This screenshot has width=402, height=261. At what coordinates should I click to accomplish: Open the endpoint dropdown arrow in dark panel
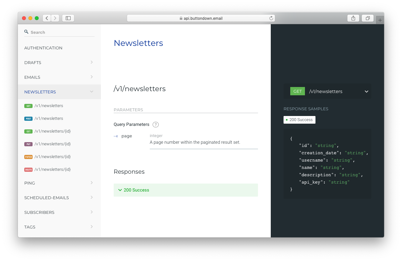coord(367,91)
